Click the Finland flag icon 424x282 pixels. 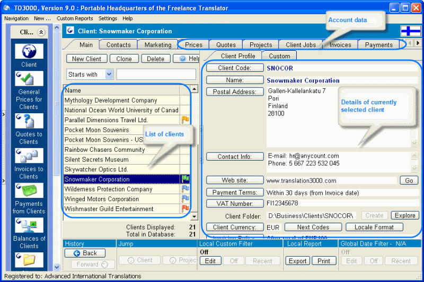pos(410,31)
